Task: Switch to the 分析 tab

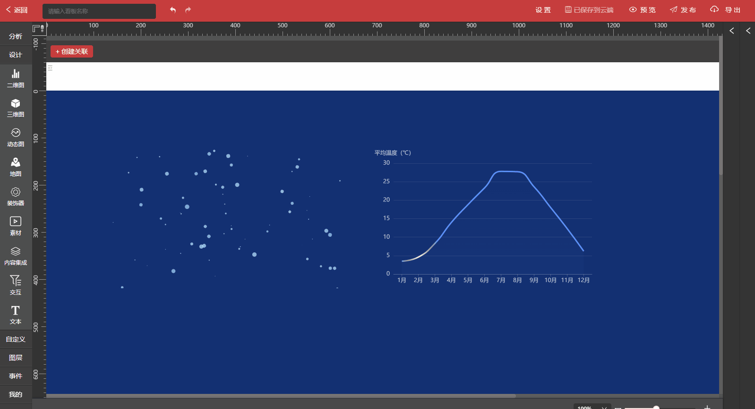Action: (x=16, y=36)
